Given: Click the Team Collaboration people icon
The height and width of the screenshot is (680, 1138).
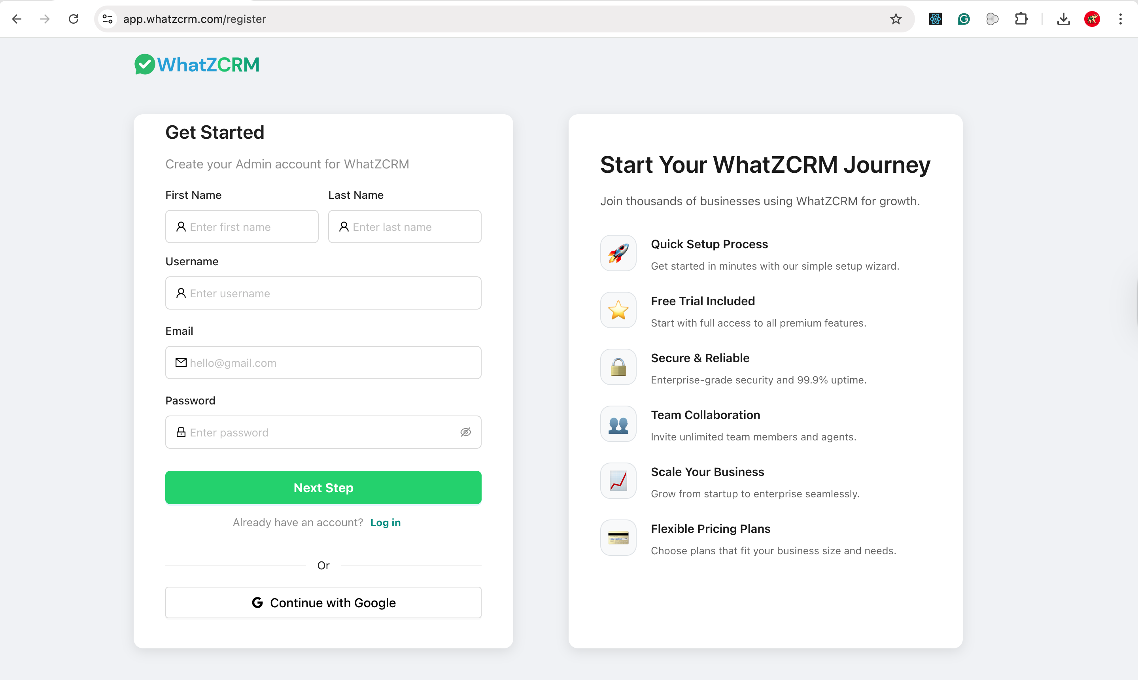Looking at the screenshot, I should click(618, 424).
